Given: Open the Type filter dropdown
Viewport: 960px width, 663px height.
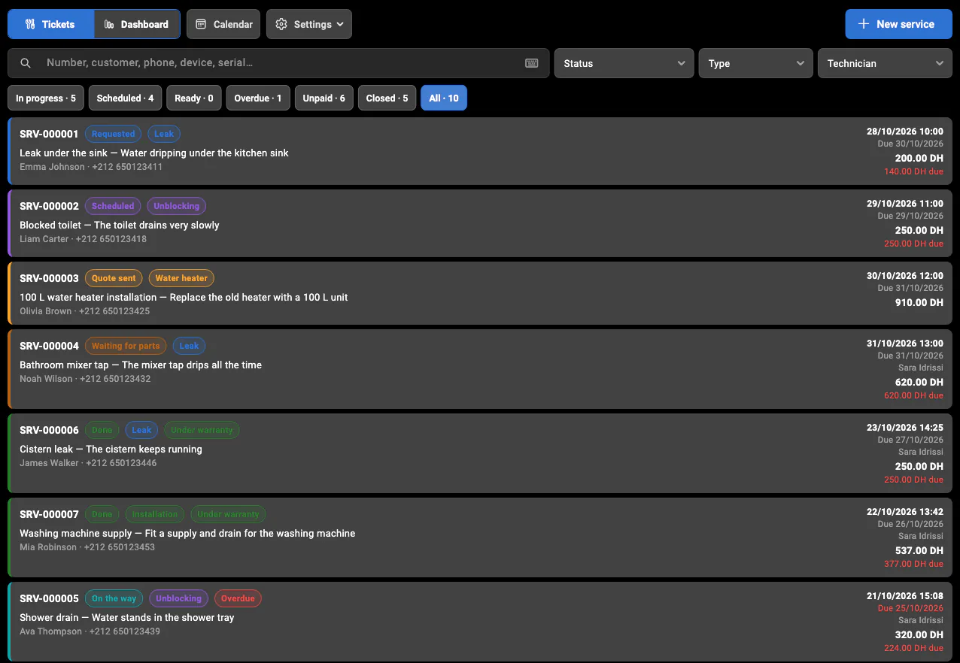Looking at the screenshot, I should coord(755,63).
